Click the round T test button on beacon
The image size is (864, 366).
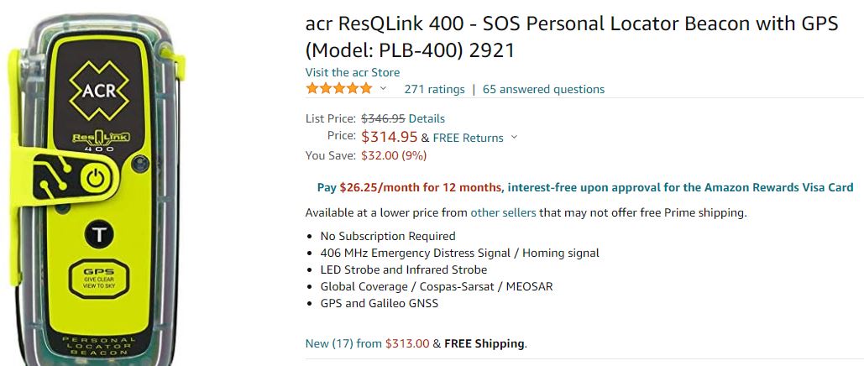click(98, 235)
